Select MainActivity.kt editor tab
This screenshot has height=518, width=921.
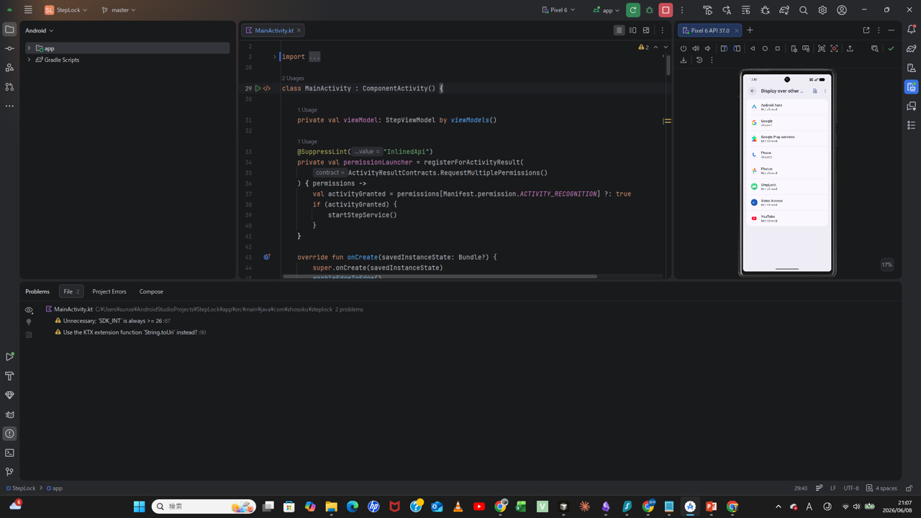(273, 30)
